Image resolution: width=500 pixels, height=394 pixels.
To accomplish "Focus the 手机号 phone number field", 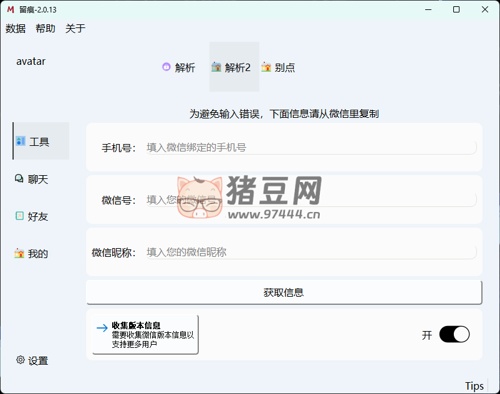I will point(310,148).
